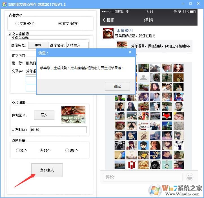Tap the rotation lock icon in status bar
The height and width of the screenshot is (198, 204).
tap(175, 12)
